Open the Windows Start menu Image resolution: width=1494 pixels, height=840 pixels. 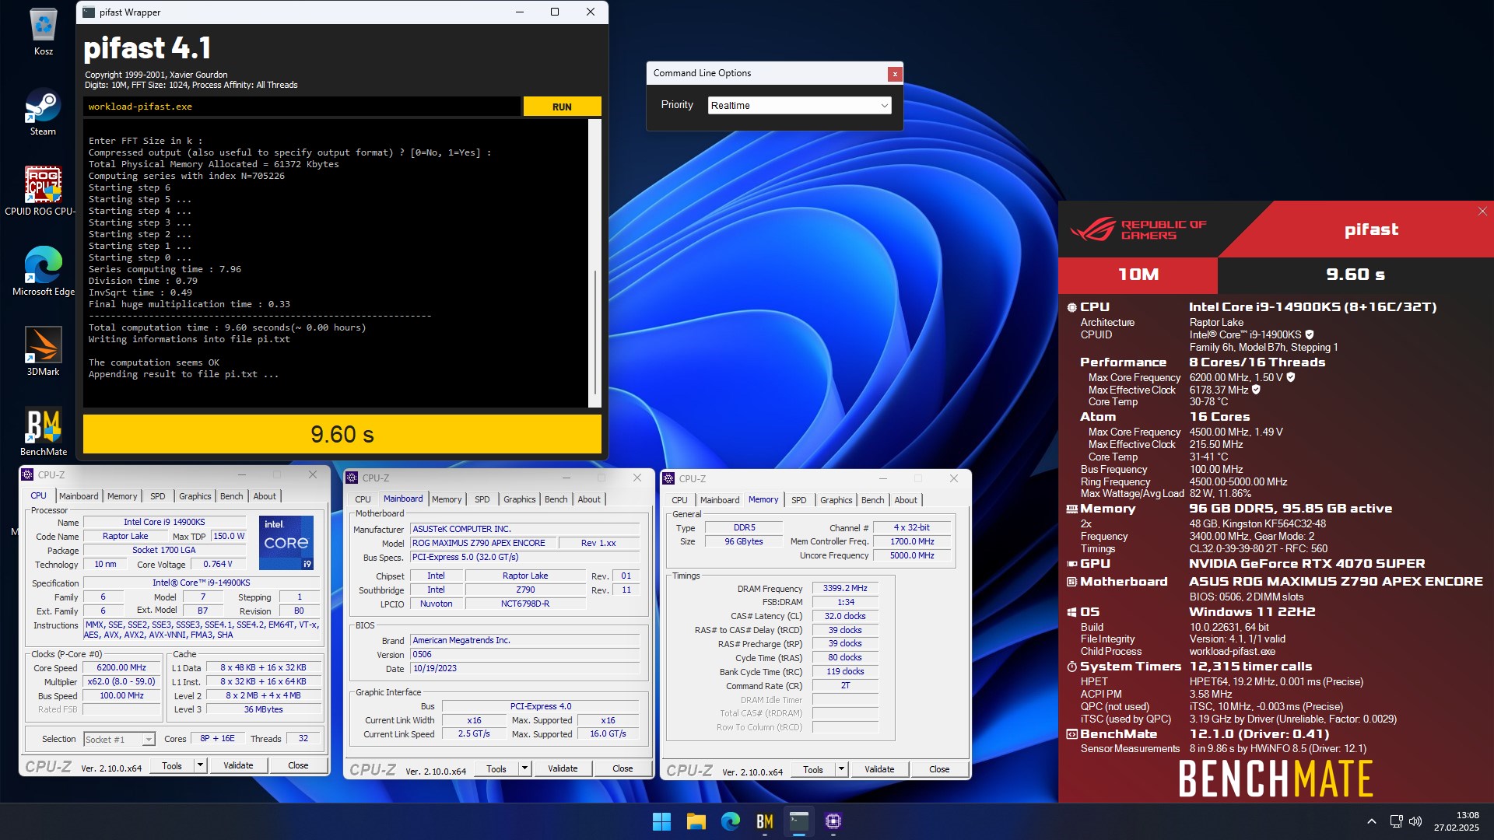[661, 821]
